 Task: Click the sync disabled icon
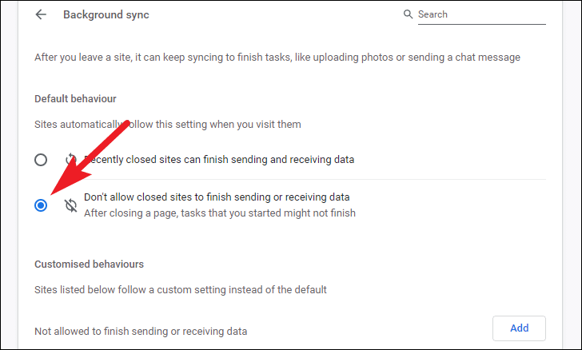(x=70, y=205)
